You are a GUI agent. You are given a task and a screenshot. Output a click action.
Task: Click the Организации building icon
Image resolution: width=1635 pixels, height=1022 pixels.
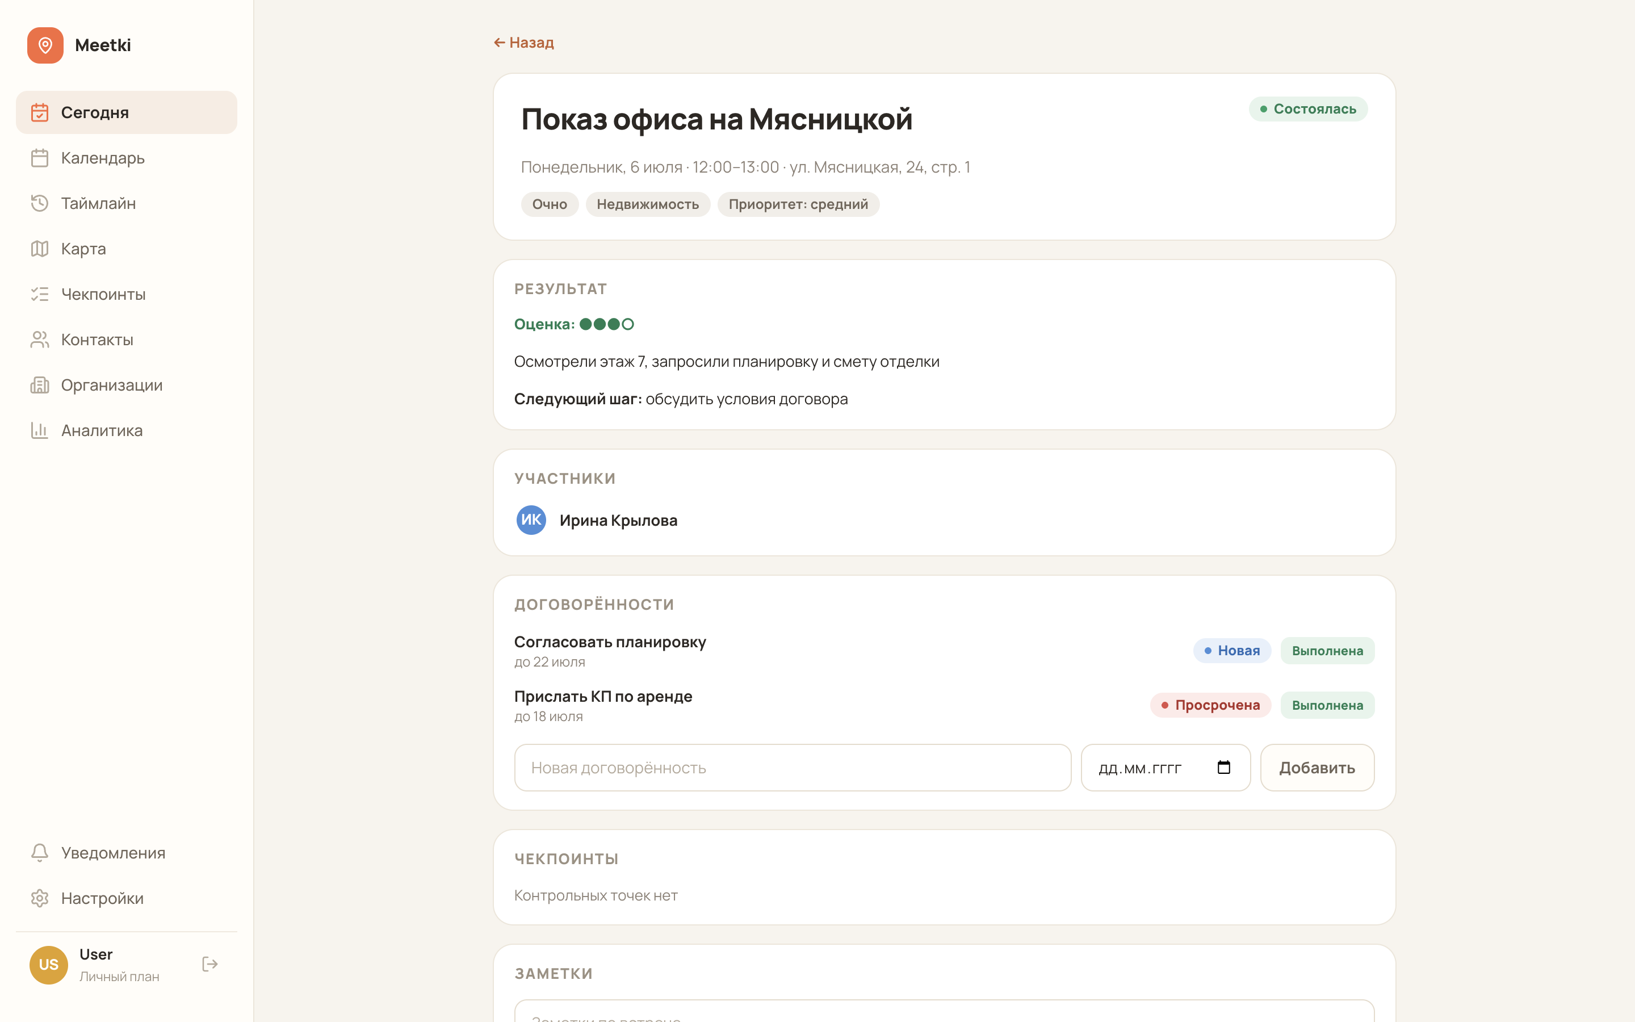click(x=40, y=384)
